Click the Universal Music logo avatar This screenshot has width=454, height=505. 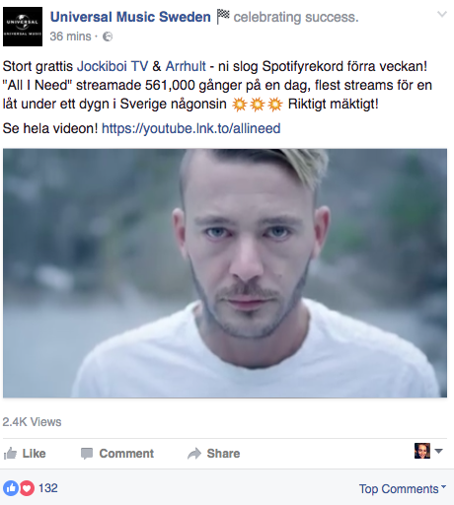pyautogui.click(x=23, y=27)
